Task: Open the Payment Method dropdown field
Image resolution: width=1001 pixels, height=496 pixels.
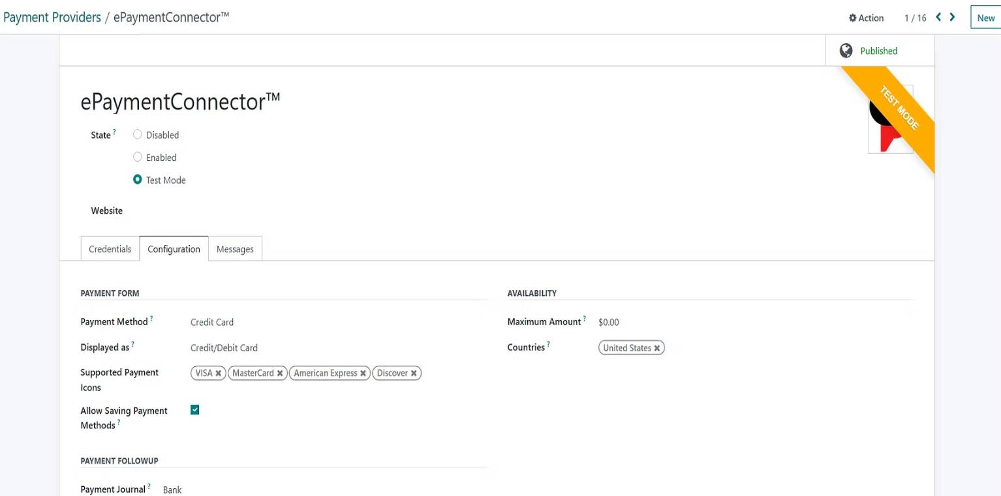Action: [x=338, y=322]
